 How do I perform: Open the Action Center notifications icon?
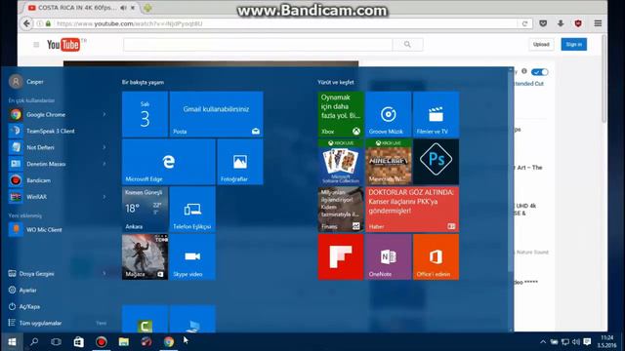[x=587, y=342]
